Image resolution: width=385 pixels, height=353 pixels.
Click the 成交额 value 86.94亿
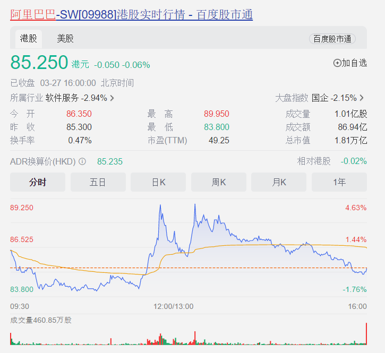[353, 127]
